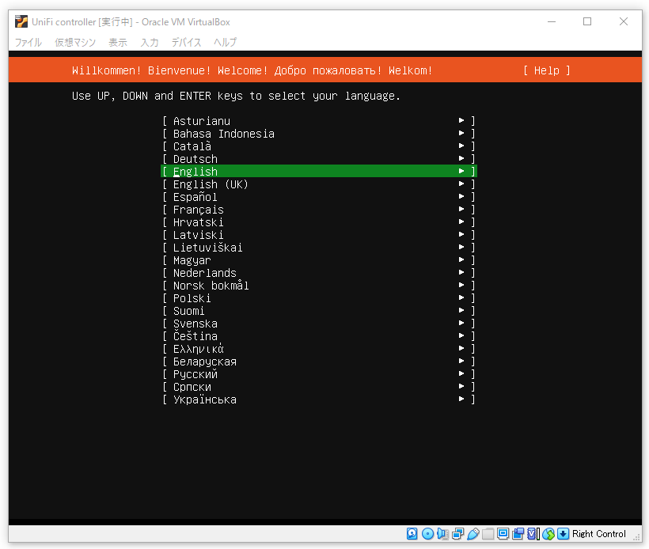Open the VirtualBox application icon in title bar
The height and width of the screenshot is (549, 649).
click(20, 21)
